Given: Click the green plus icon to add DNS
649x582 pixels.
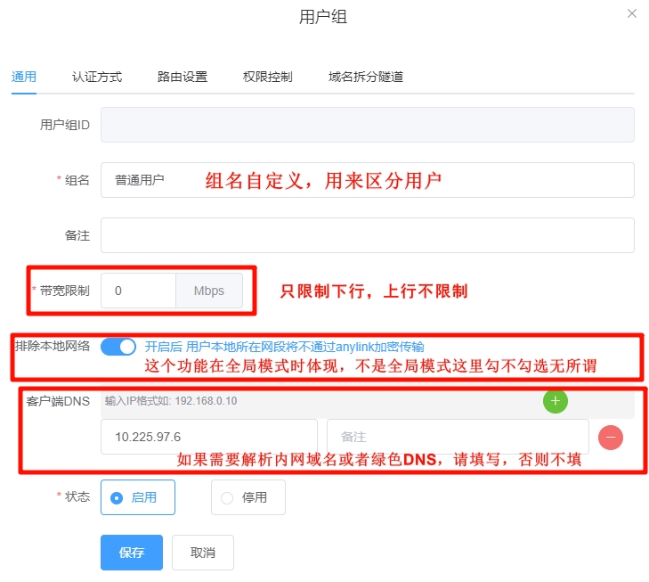Looking at the screenshot, I should pyautogui.click(x=555, y=401).
